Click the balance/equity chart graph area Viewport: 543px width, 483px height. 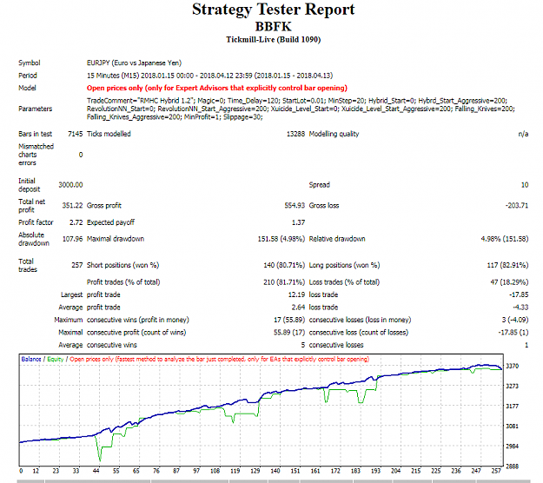tap(262, 410)
